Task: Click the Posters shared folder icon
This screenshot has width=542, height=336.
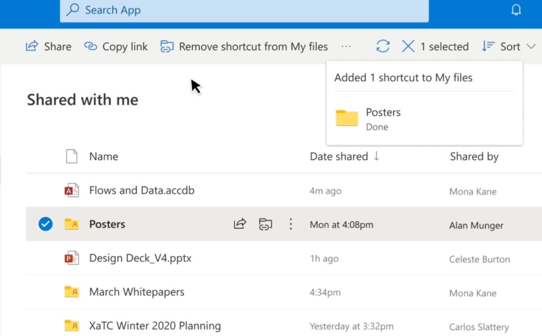Action: coord(72,224)
